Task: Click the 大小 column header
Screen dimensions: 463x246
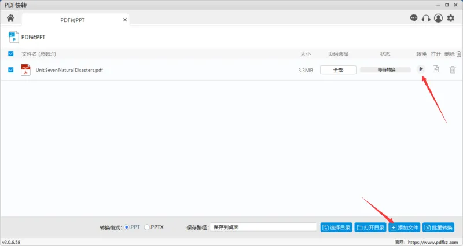Action: coord(306,54)
